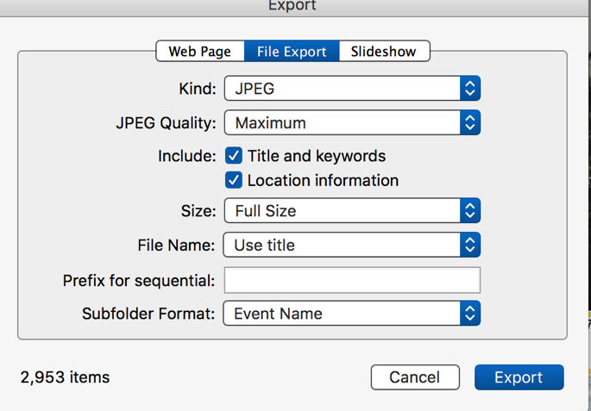This screenshot has width=591, height=411.
Task: Click blue chevron arrows beside Kind popup
Action: click(x=469, y=88)
